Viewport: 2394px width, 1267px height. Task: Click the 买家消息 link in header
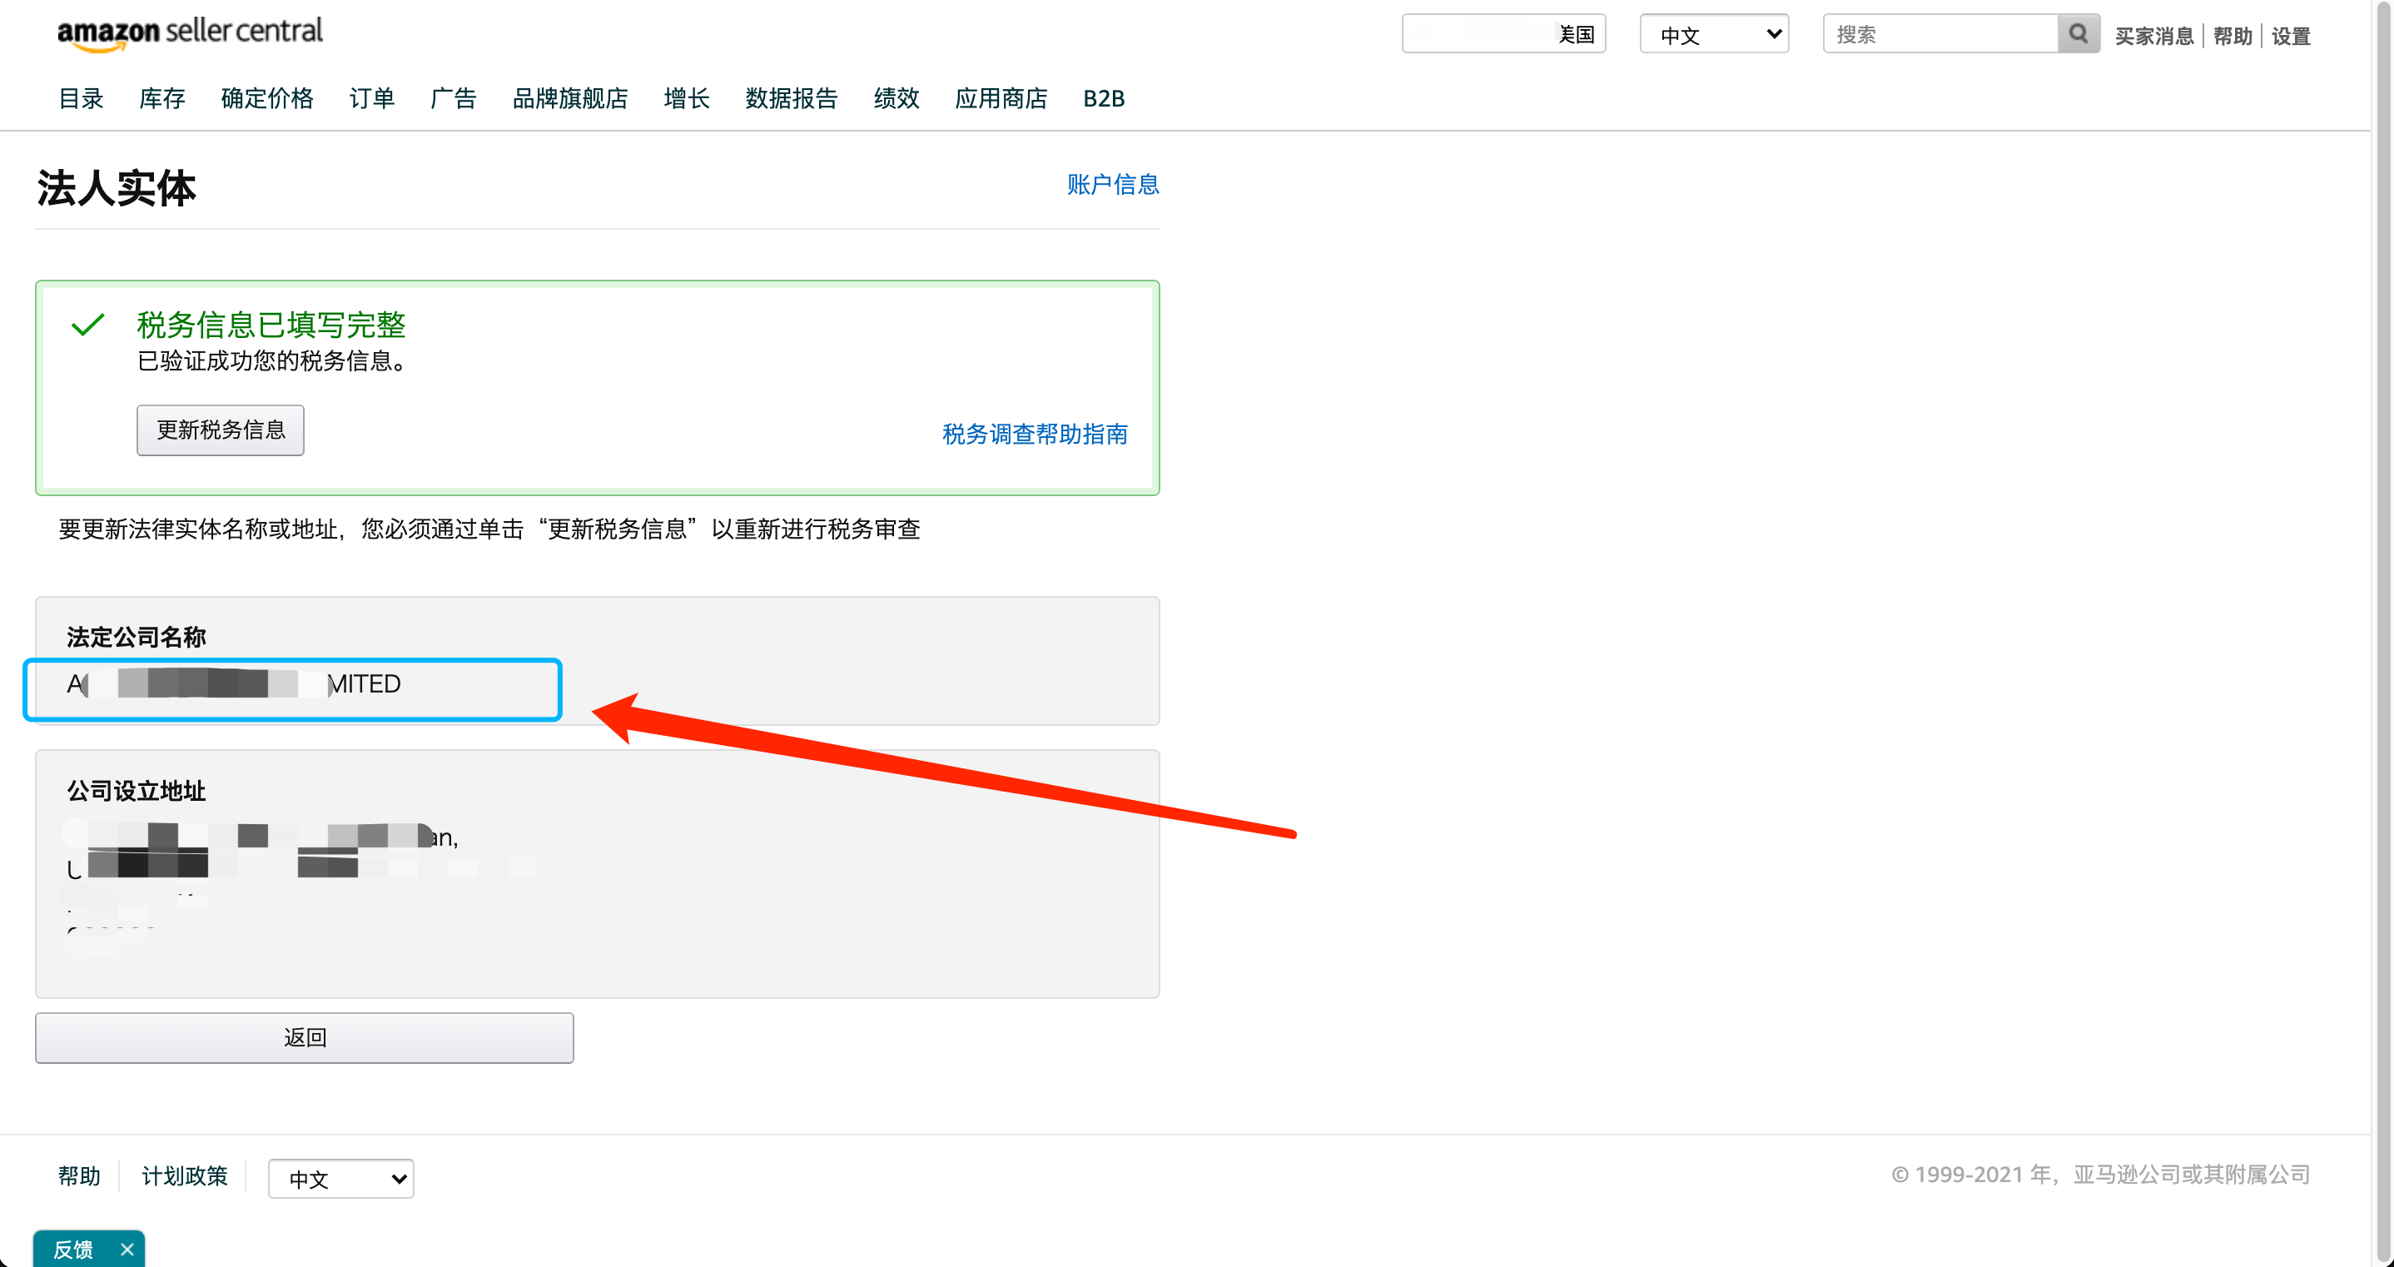(2153, 37)
